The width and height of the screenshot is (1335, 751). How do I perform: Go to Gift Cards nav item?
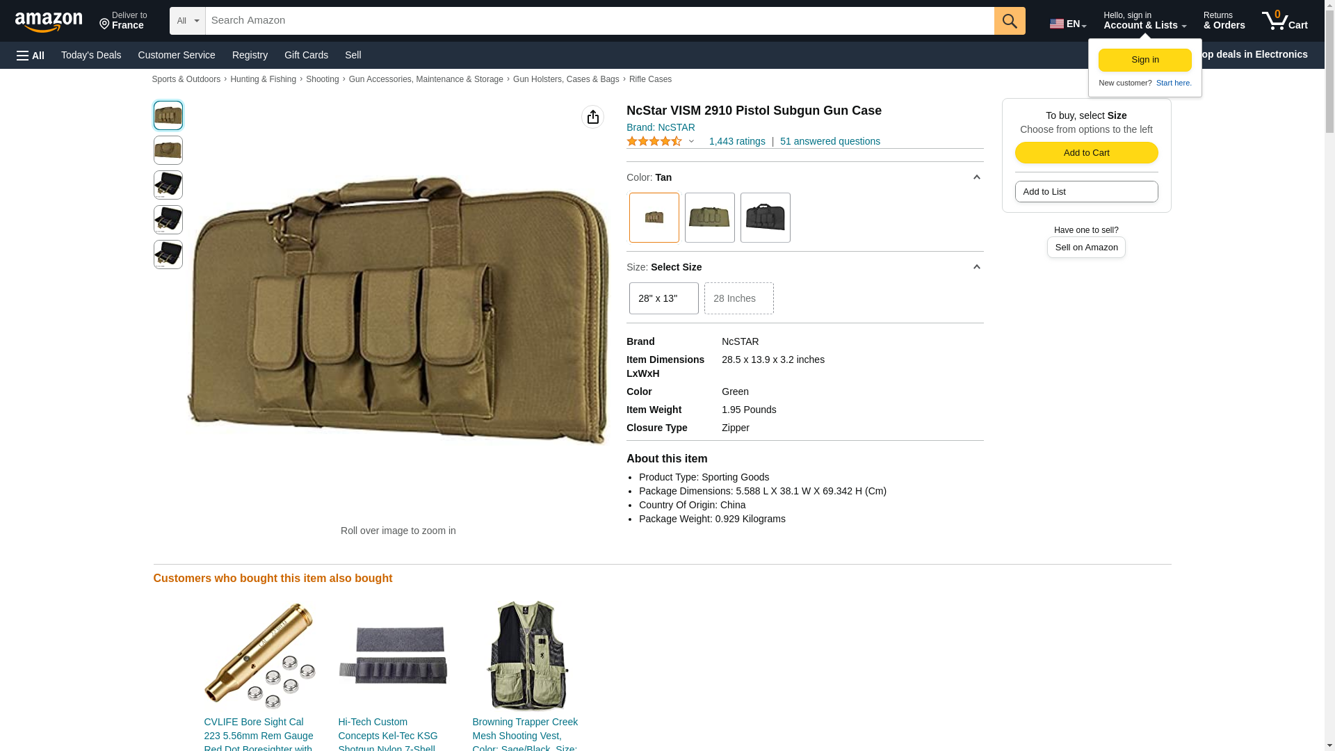pyautogui.click(x=306, y=55)
